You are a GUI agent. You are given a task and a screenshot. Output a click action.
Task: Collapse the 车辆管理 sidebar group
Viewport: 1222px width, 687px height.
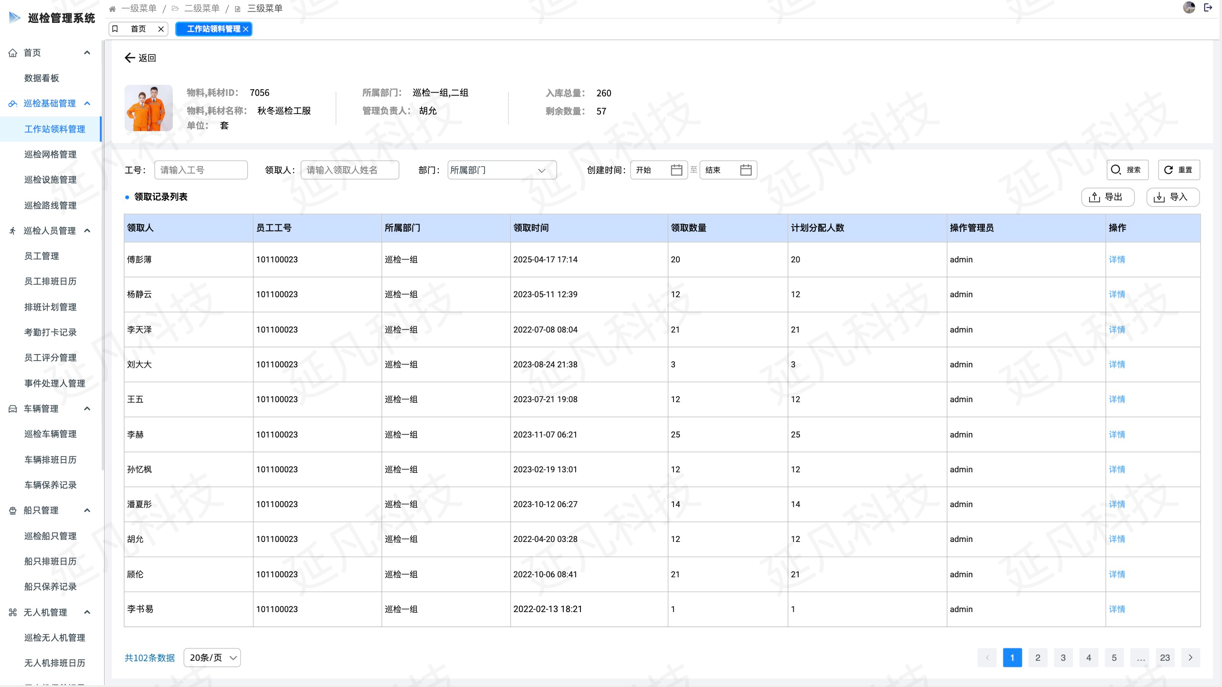click(87, 409)
